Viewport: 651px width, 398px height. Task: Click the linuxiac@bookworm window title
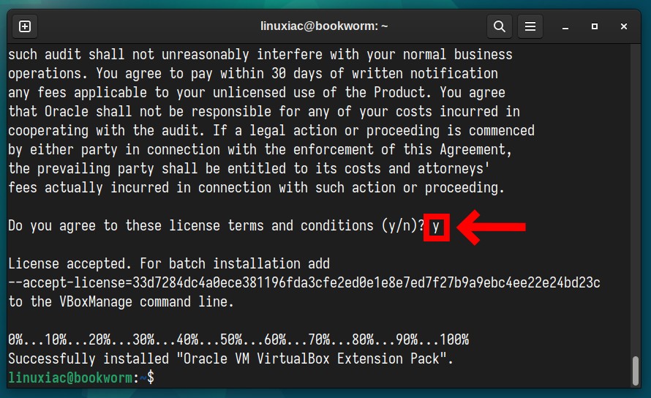324,26
